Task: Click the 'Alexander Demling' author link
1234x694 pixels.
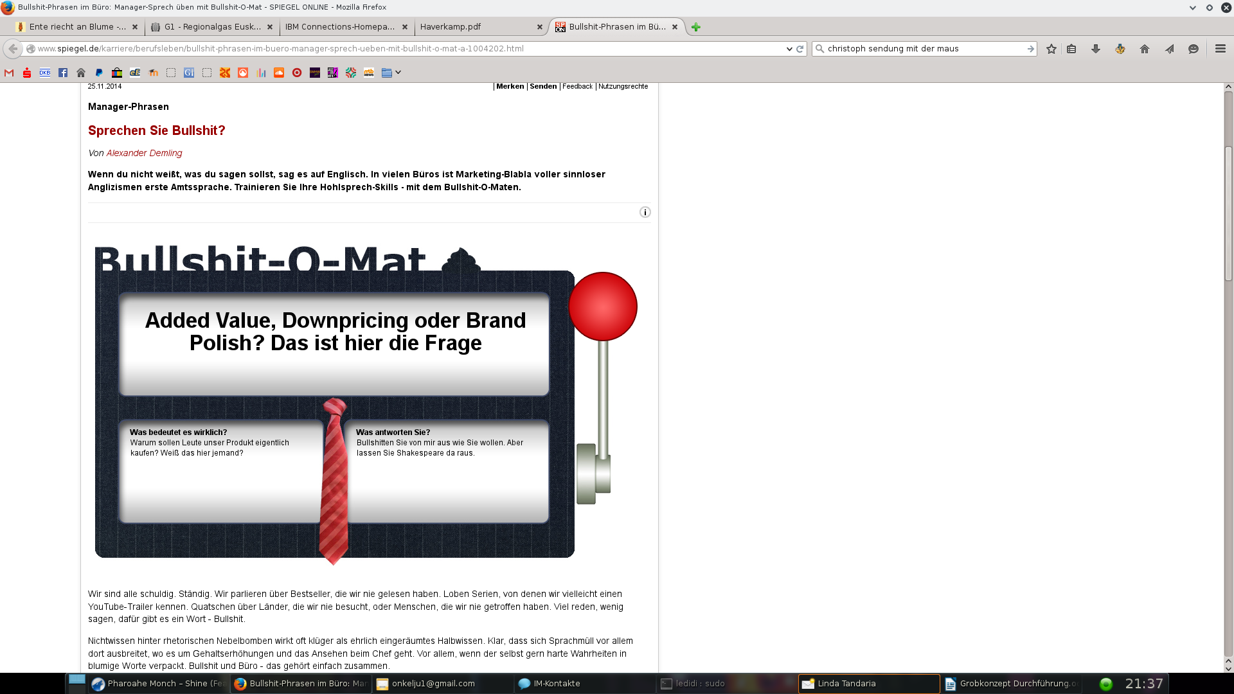Action: (144, 153)
